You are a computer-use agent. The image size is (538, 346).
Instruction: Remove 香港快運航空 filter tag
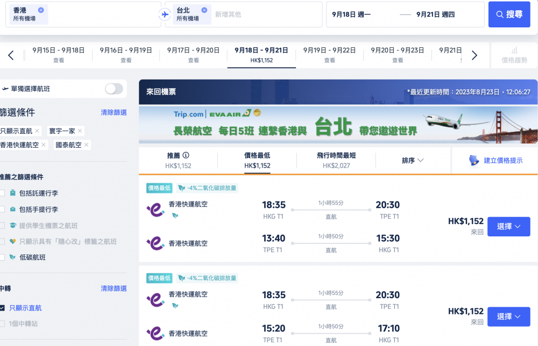click(x=44, y=145)
